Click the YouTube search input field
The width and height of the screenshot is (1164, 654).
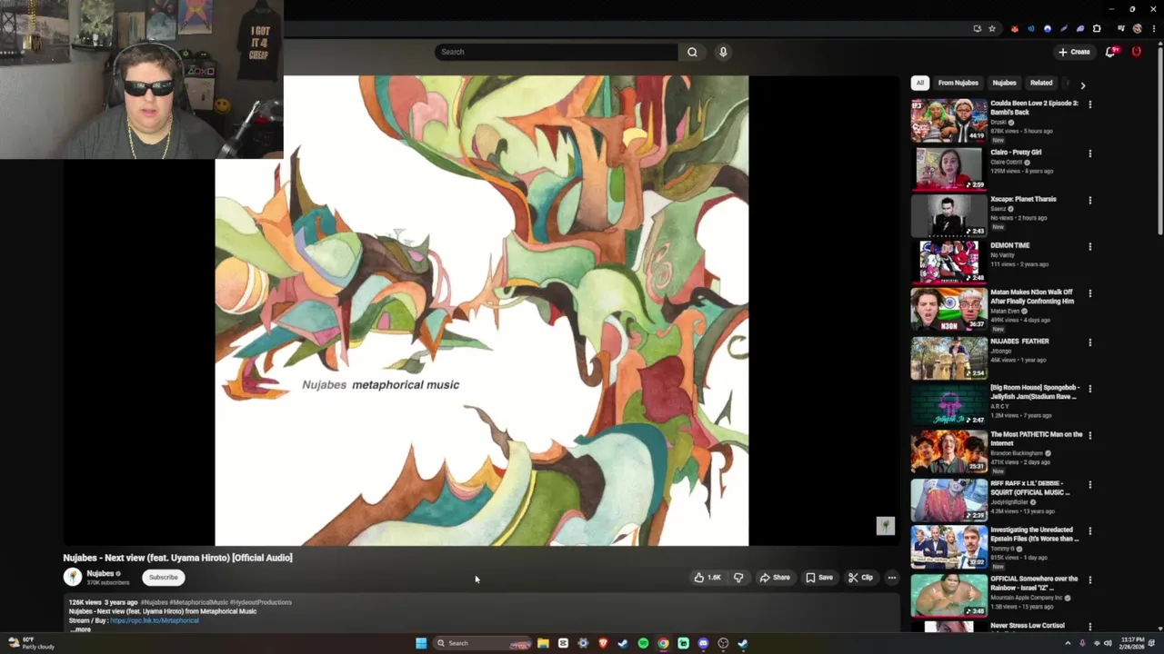click(557, 52)
